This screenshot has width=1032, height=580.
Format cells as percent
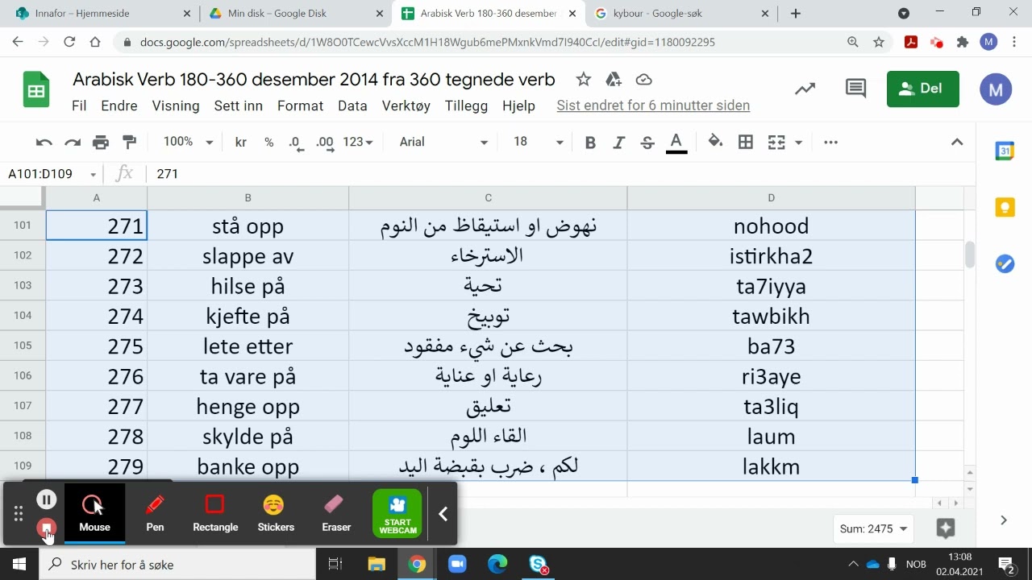coord(269,143)
